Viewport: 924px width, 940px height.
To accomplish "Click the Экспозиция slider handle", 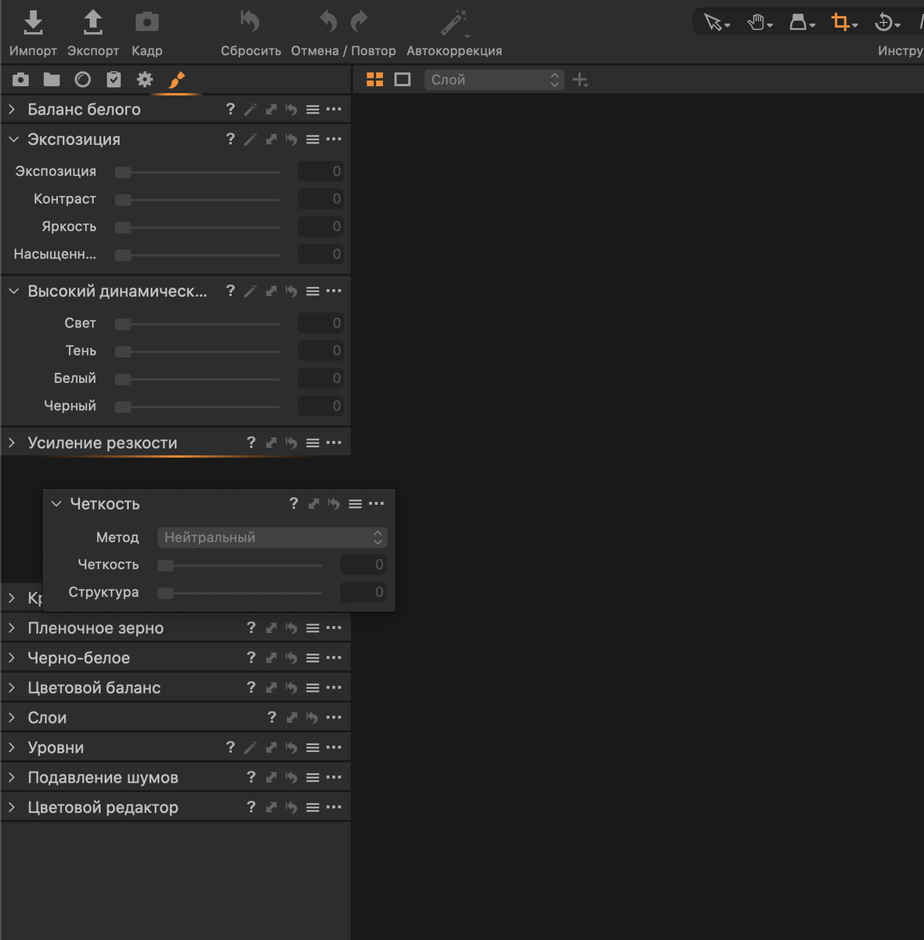I will click(x=123, y=172).
